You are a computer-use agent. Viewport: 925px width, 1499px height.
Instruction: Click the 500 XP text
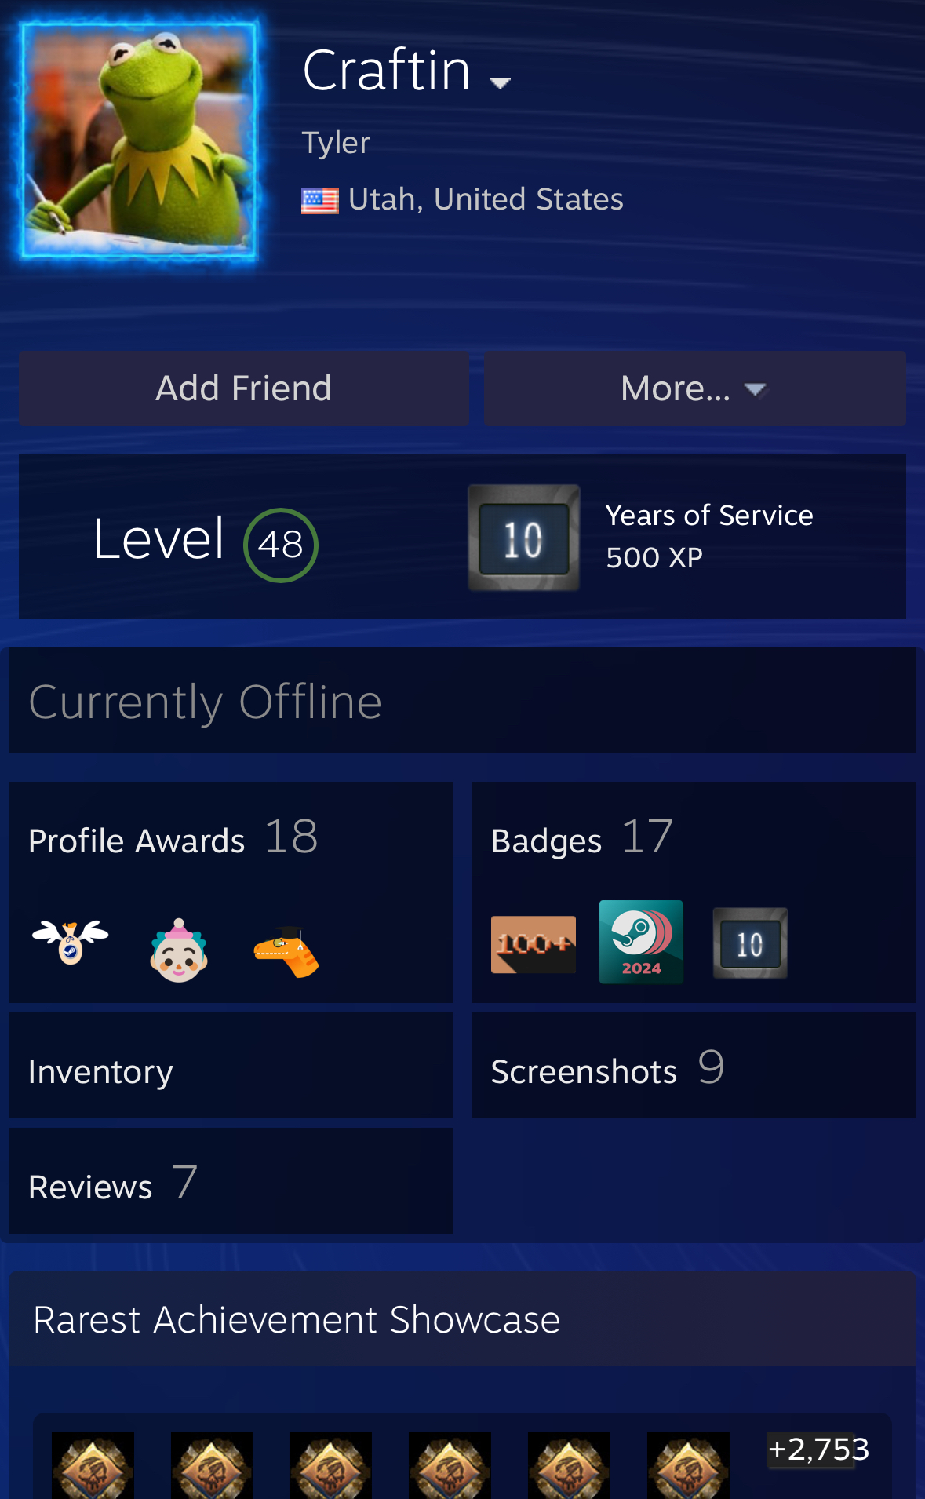tap(654, 557)
